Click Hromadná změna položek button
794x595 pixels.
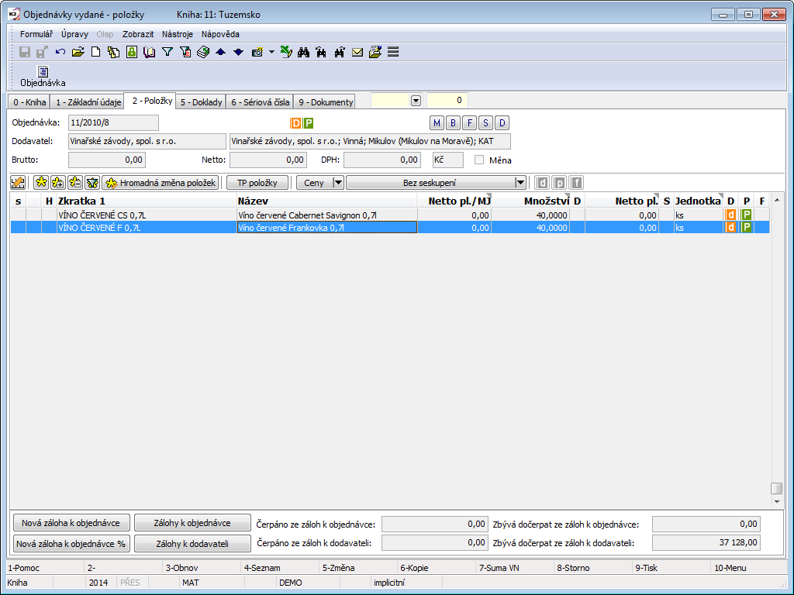pos(161,183)
